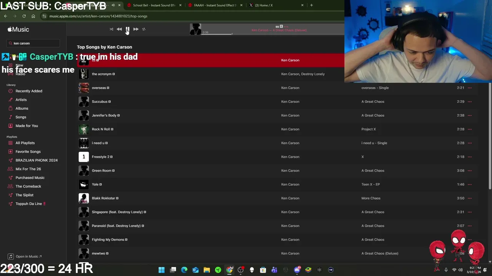Viewport: 492px width, 276px height.
Task: Toggle shuffle in the Apple Music player
Action: pos(111,29)
